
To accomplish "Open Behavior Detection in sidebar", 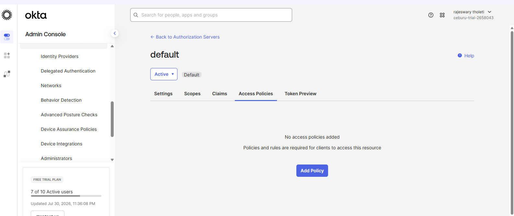I will click(61, 100).
